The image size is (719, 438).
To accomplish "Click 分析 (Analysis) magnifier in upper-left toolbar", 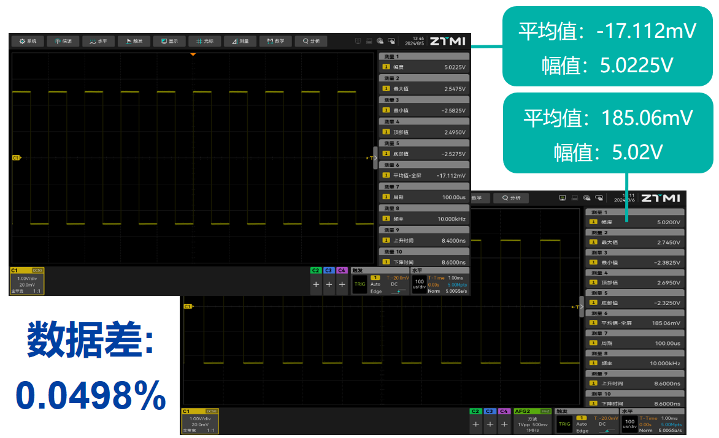I will pyautogui.click(x=311, y=42).
